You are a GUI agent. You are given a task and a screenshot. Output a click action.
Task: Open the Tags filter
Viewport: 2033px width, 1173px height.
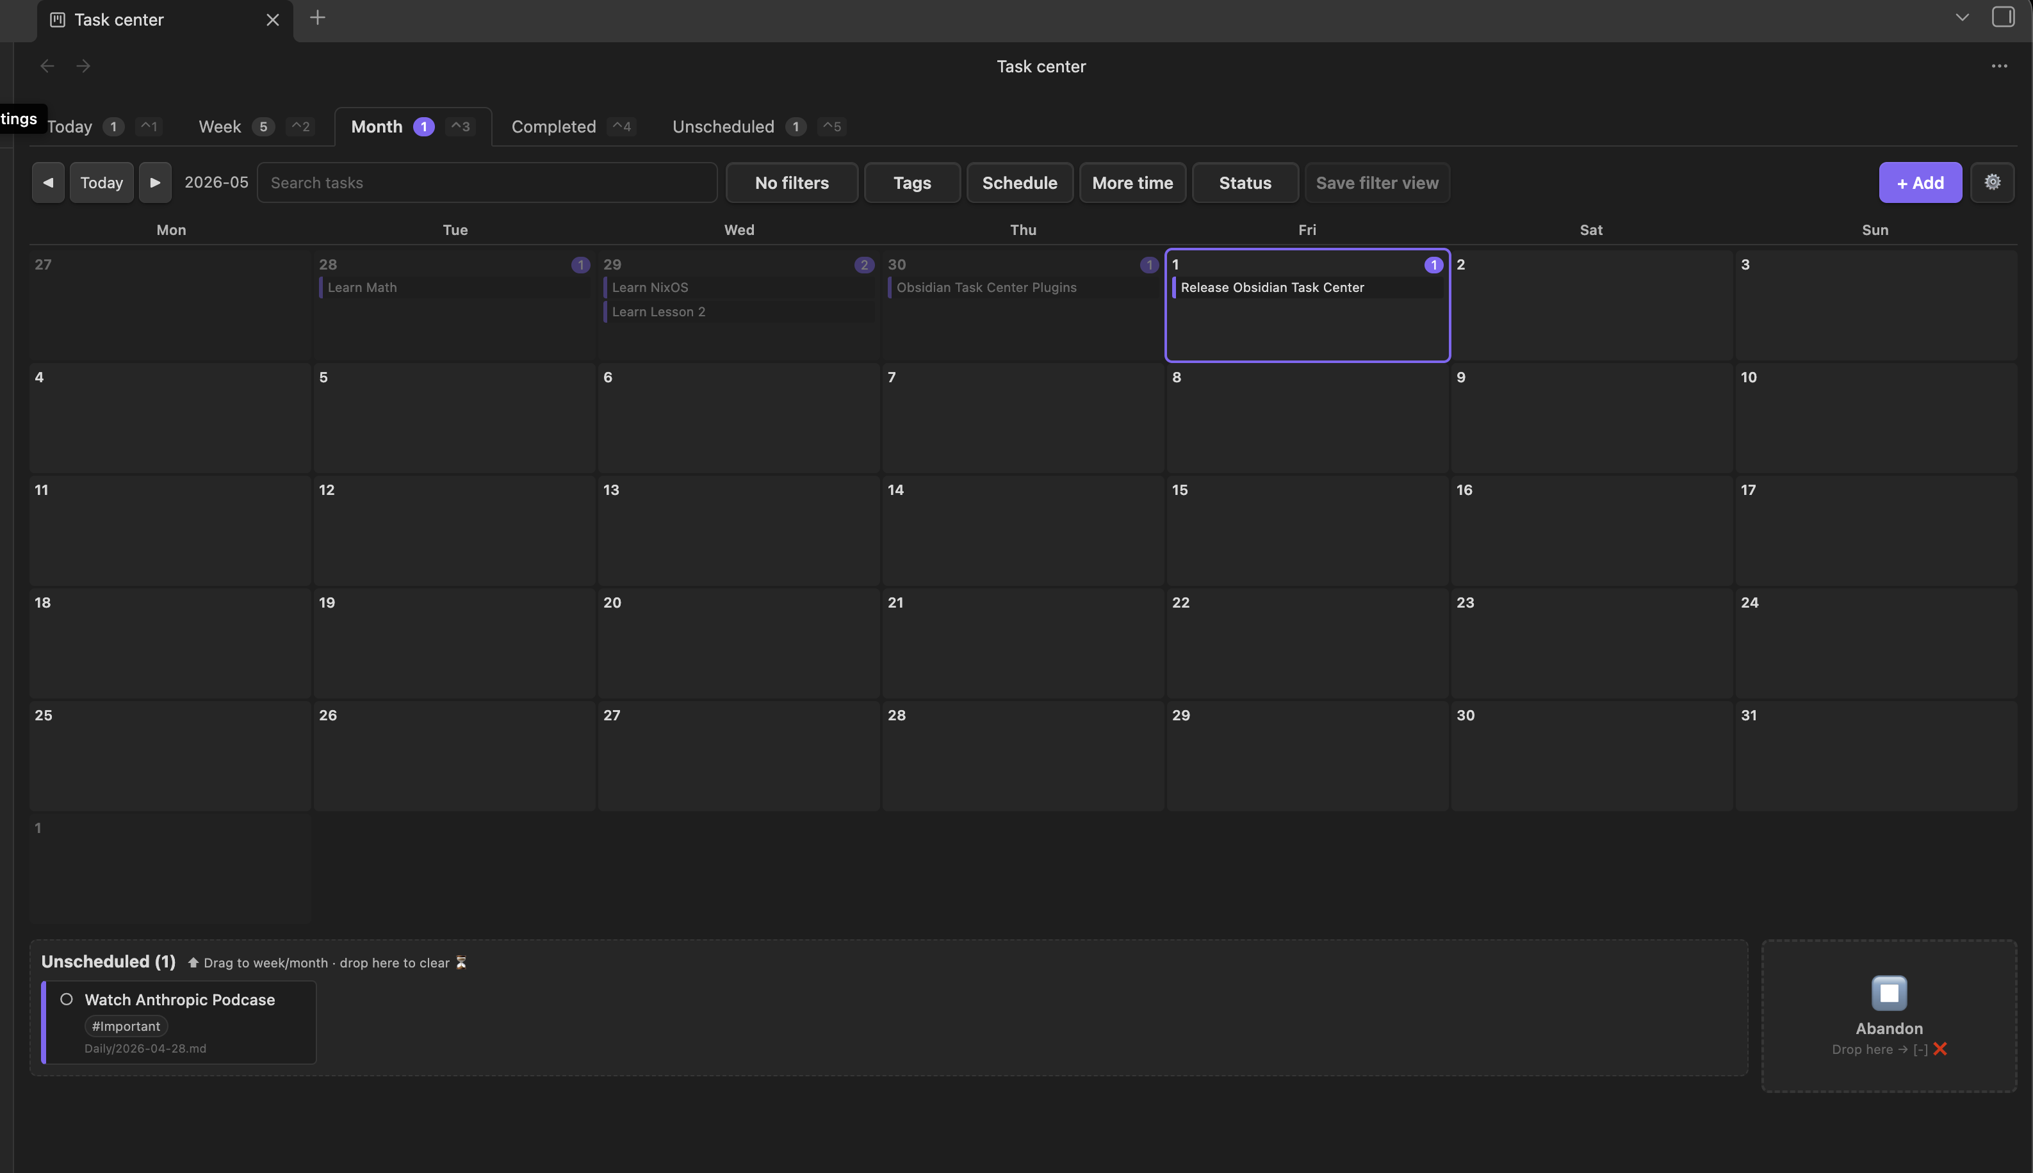[x=912, y=183]
